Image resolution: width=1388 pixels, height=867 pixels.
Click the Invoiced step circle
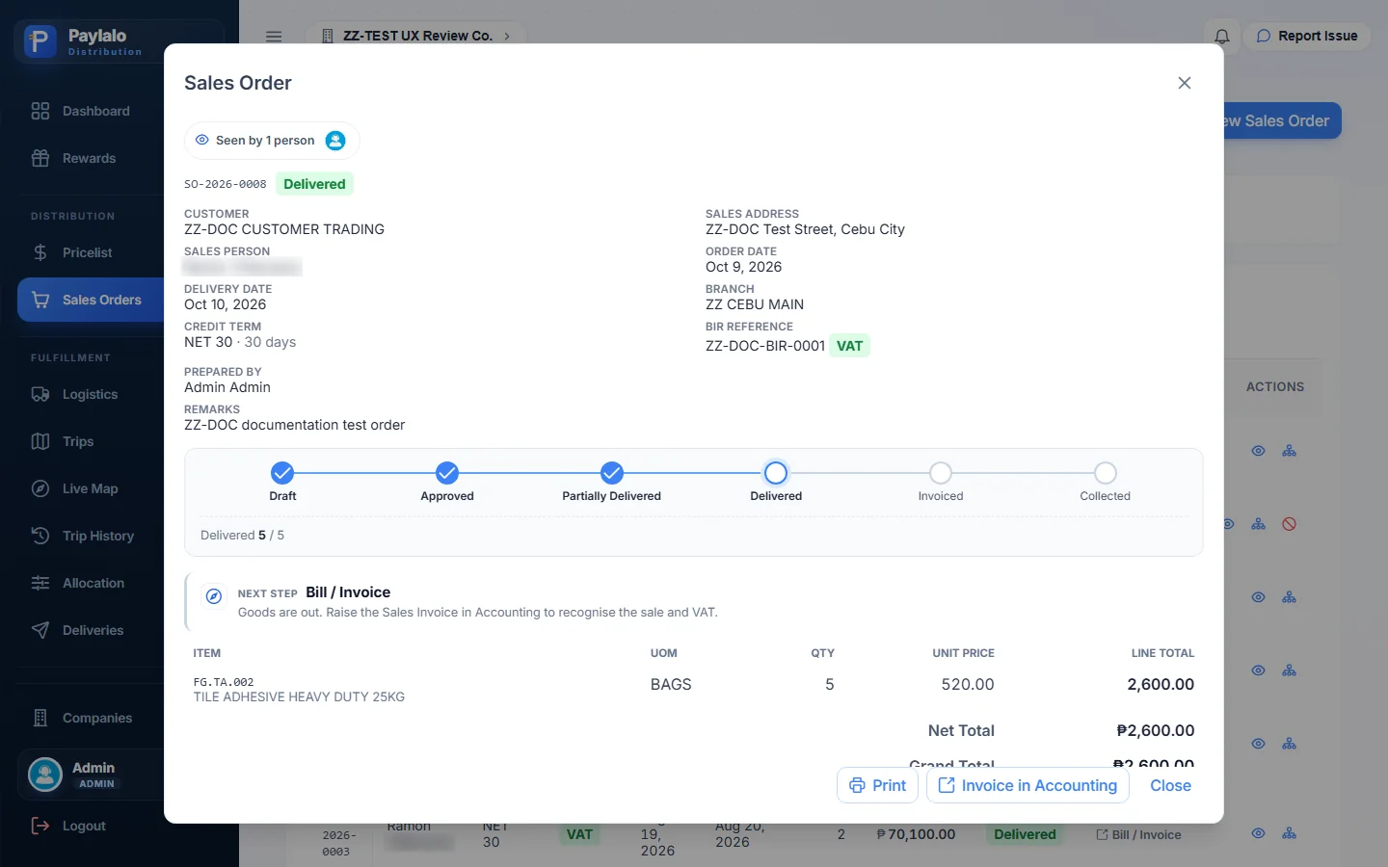[941, 473]
